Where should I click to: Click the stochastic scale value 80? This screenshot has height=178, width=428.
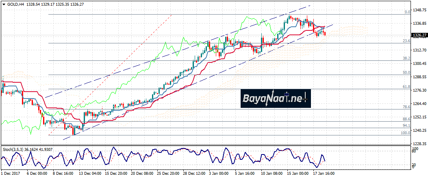pyautogui.click(x=415, y=152)
